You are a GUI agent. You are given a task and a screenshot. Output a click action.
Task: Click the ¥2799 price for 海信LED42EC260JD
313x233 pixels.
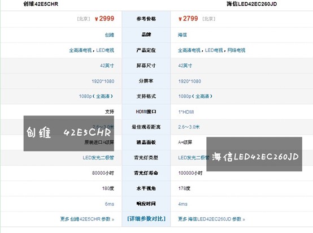[188, 19]
